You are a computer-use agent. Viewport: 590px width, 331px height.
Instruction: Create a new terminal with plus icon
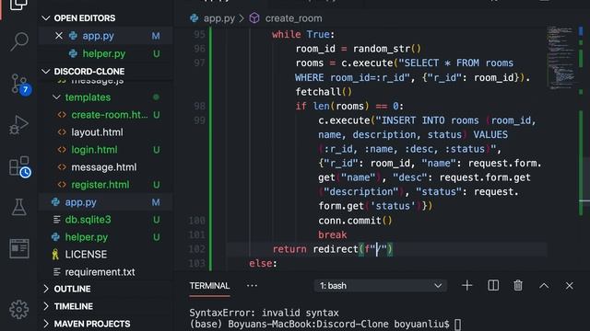point(467,286)
